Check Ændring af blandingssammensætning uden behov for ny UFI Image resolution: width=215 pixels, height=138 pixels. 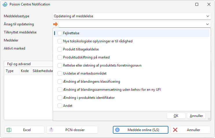coord(60,90)
